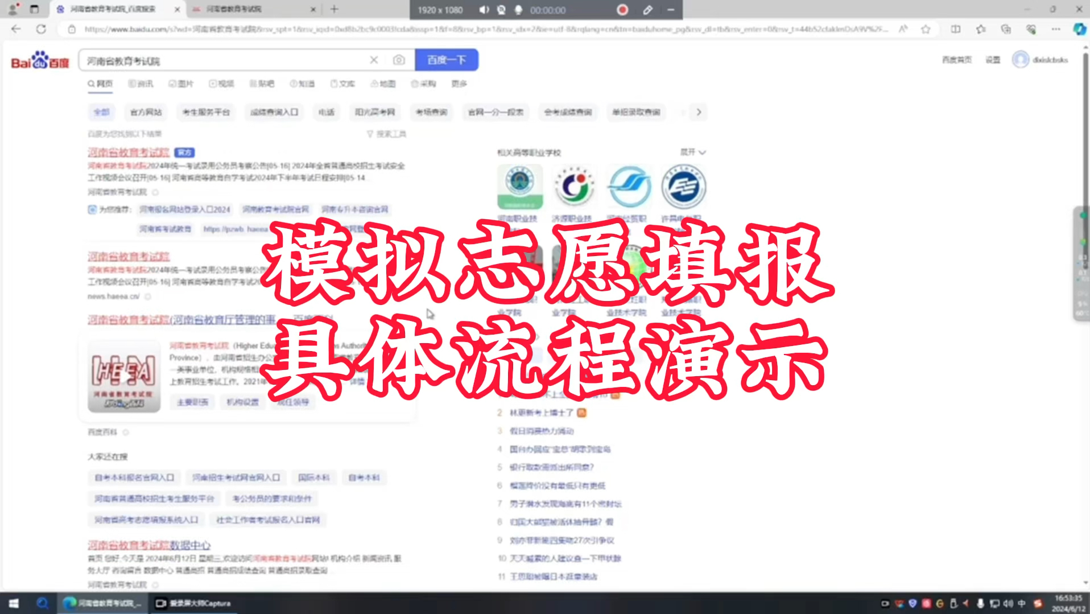
Task: Click the 百度一下 search button
Action: tap(447, 60)
